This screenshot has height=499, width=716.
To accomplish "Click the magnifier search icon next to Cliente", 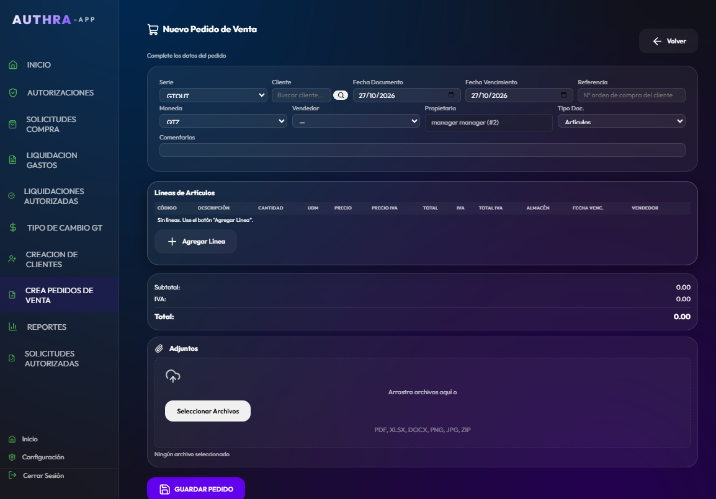I will 341,95.
